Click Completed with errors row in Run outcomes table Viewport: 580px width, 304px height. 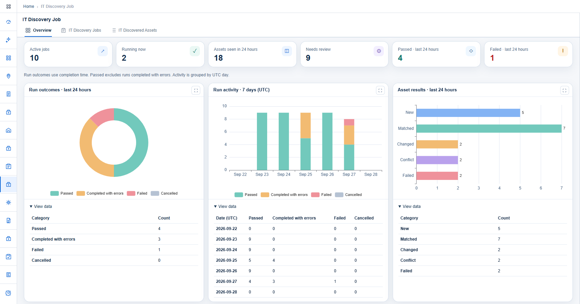(x=114, y=239)
